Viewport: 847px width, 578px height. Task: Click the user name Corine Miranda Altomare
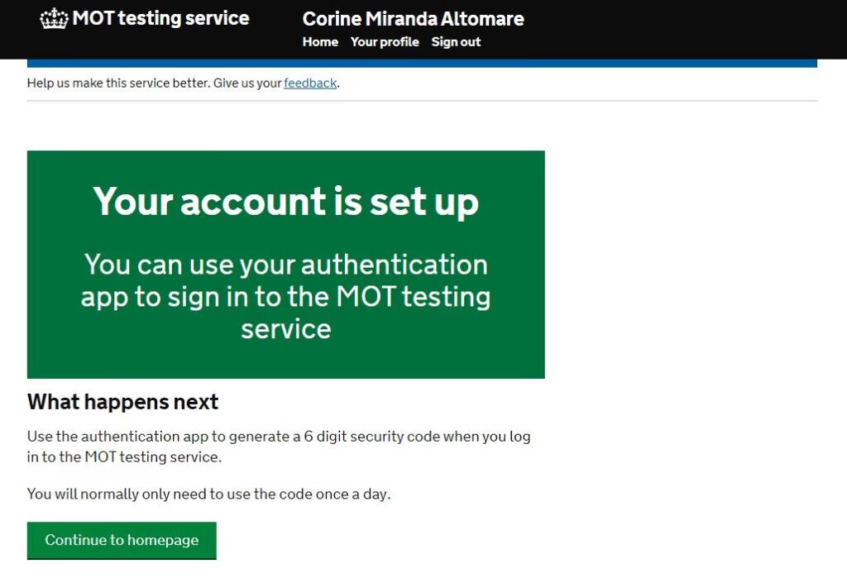[413, 18]
